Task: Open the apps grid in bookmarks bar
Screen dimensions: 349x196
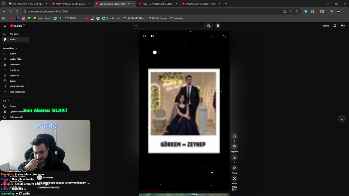Action: tap(4, 18)
